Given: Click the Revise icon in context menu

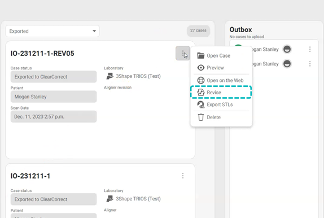Looking at the screenshot, I should [200, 92].
